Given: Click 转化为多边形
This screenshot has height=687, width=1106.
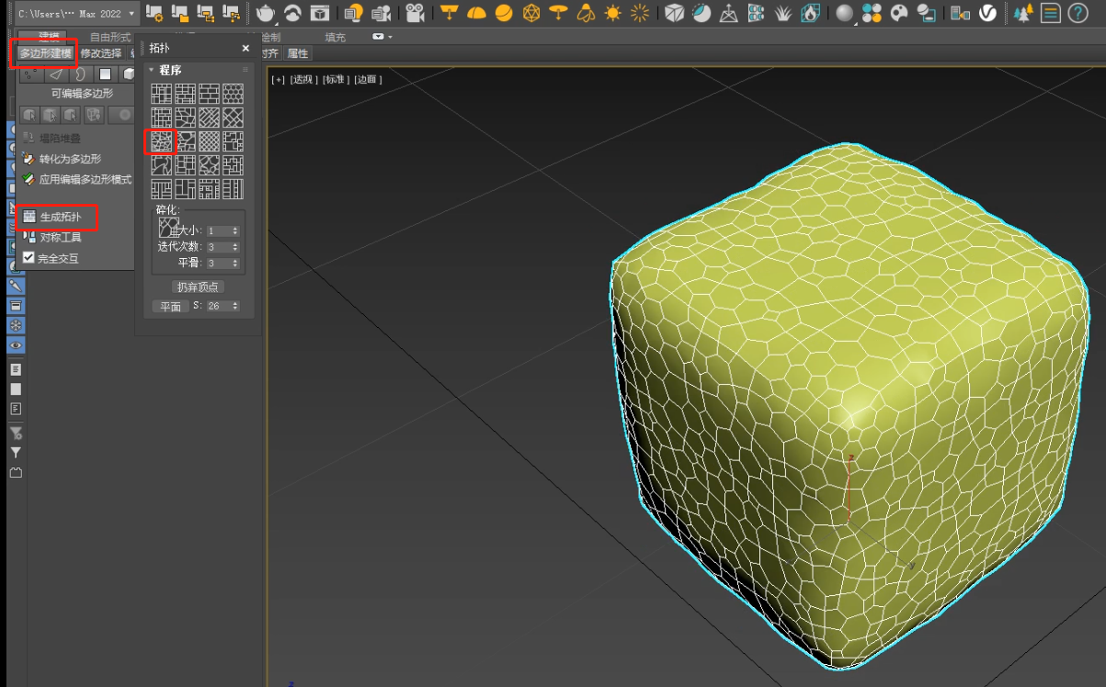Looking at the screenshot, I should (62, 159).
